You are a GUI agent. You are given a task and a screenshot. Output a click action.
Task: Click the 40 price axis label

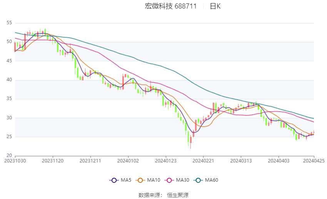click(9, 80)
